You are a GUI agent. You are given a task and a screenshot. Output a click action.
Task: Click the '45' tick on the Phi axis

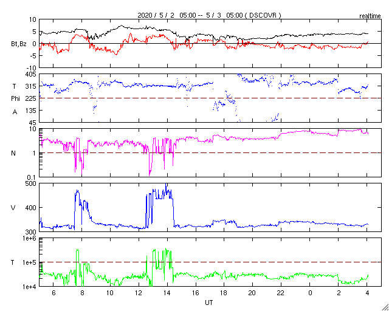coord(33,123)
